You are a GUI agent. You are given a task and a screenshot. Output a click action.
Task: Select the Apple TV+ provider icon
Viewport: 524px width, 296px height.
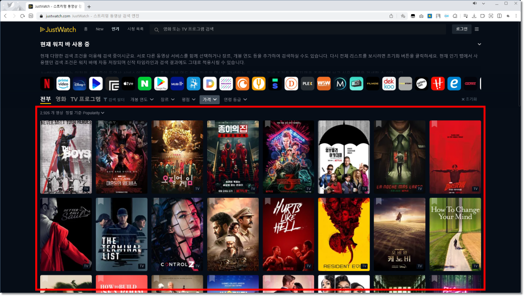129,84
